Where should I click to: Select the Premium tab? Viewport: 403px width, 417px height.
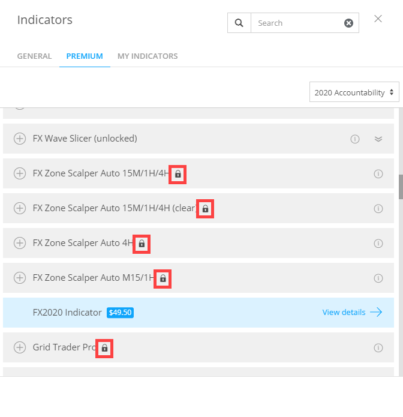point(85,56)
